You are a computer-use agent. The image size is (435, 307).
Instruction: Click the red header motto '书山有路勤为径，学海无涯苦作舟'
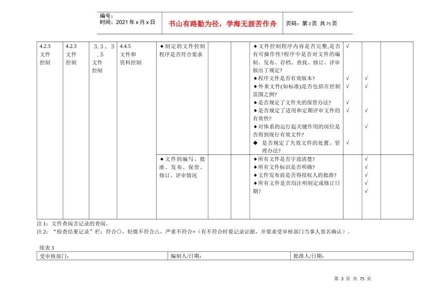point(222,24)
